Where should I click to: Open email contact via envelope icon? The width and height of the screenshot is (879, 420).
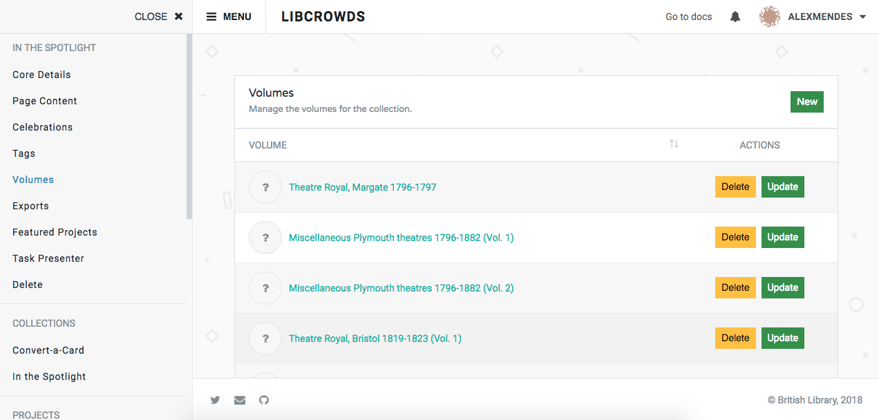239,400
